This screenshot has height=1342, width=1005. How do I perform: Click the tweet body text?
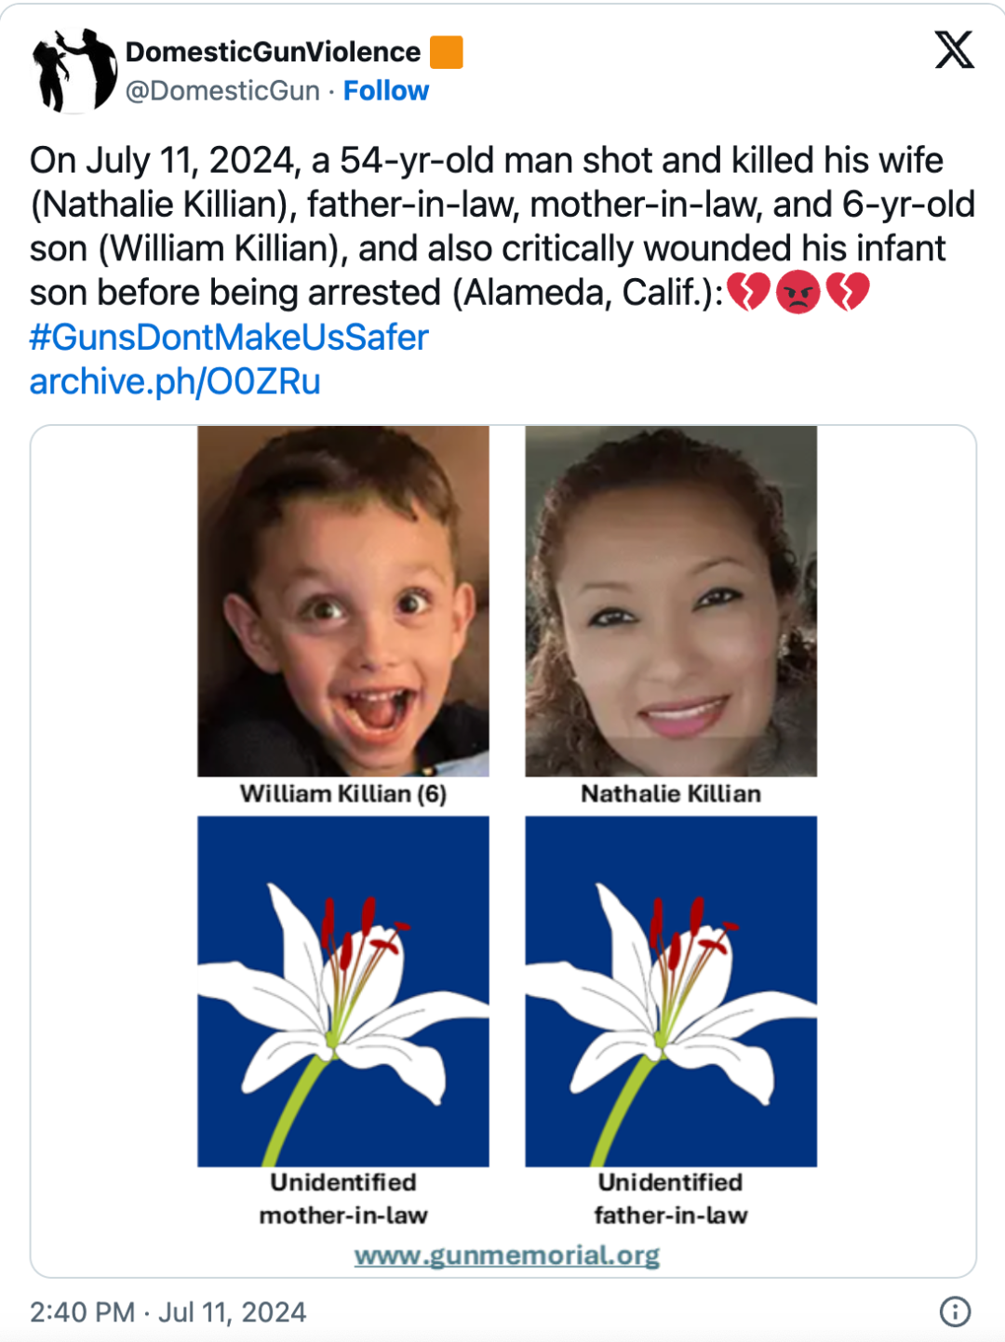tap(502, 226)
